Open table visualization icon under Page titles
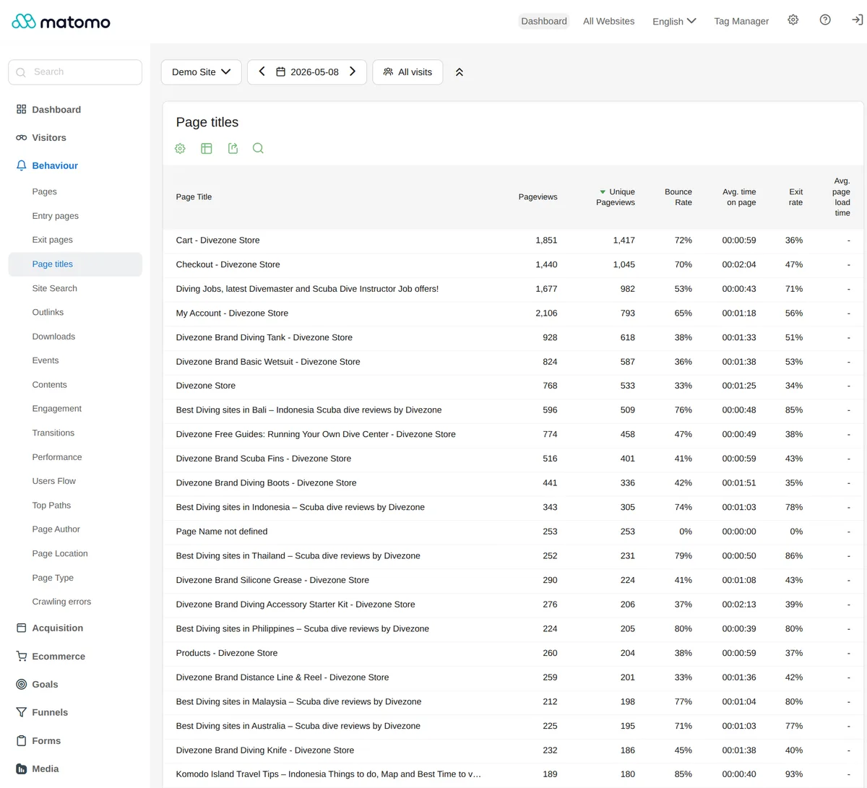Viewport: 867px width, 788px height. click(207, 148)
